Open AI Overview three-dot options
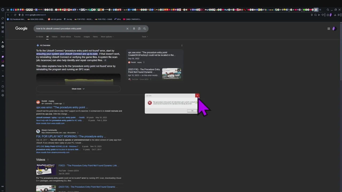Screen dimensions: 342x192 (182, 45)
